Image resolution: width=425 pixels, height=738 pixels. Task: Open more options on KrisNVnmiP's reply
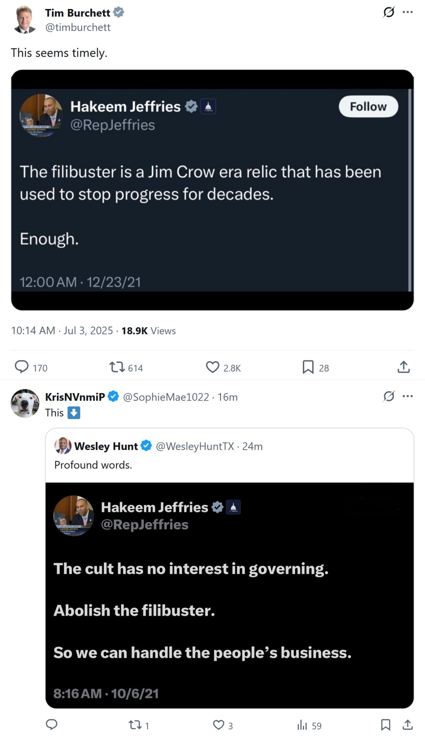pos(408,396)
